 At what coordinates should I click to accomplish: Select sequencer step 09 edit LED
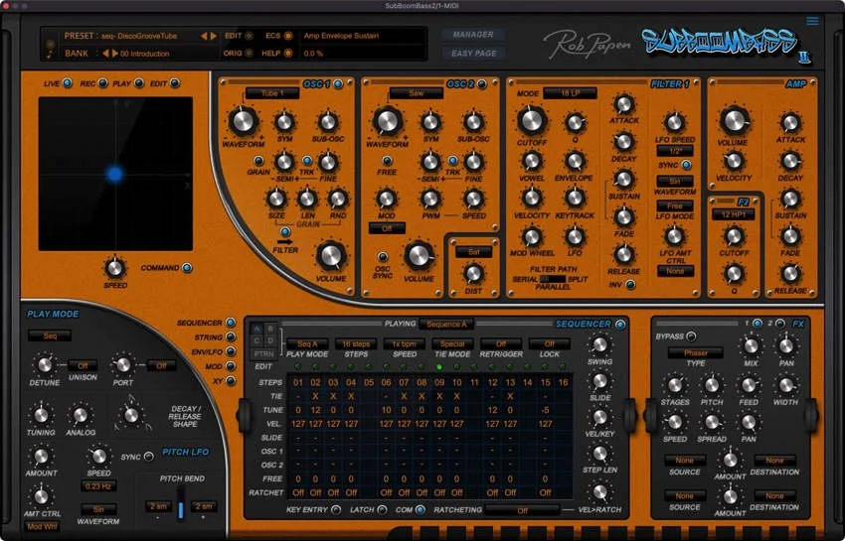pyautogui.click(x=439, y=366)
